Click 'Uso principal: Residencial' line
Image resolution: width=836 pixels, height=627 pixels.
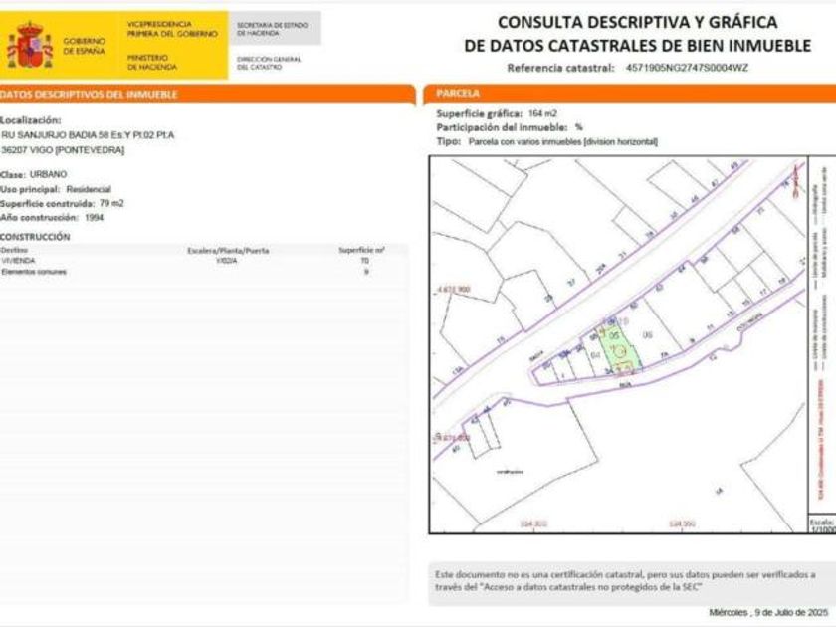click(56, 189)
